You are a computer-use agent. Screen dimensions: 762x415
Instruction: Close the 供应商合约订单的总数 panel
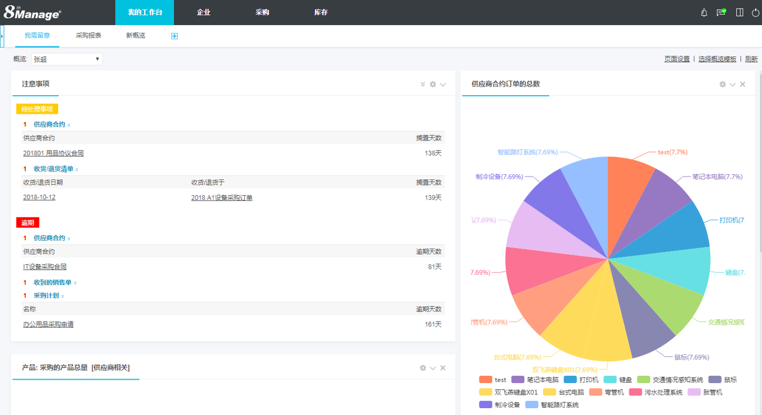pos(743,84)
